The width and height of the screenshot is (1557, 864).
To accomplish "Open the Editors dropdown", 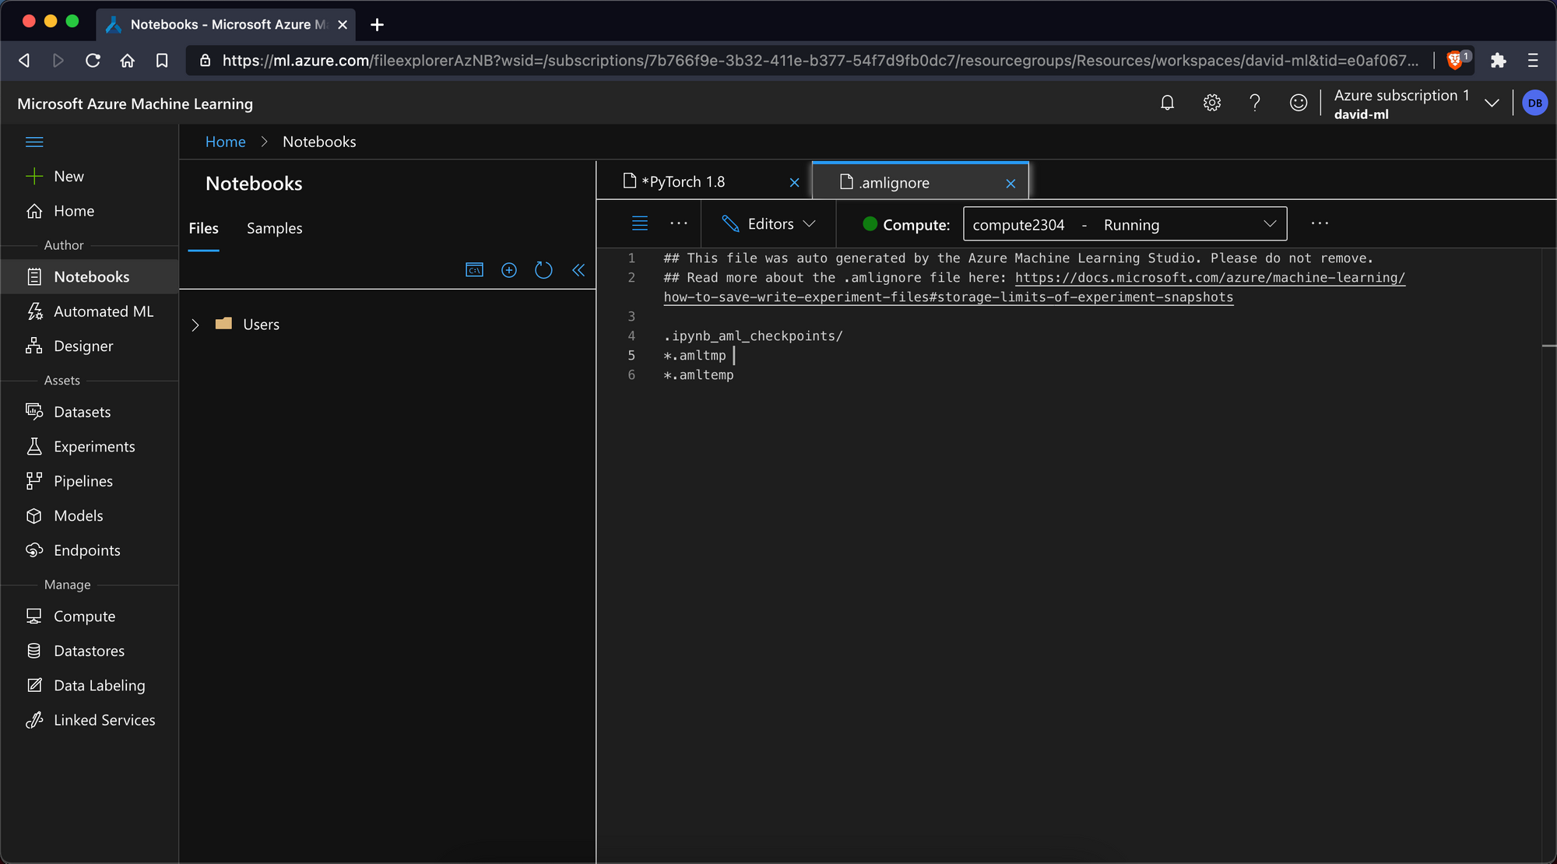I will click(x=768, y=224).
